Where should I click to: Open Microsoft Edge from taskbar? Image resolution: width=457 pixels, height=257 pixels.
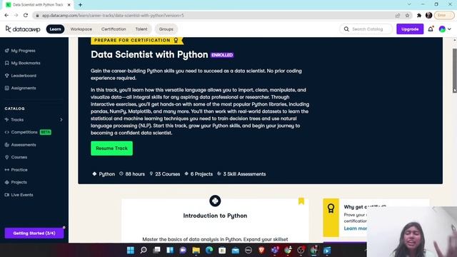pyautogui.click(x=209, y=251)
